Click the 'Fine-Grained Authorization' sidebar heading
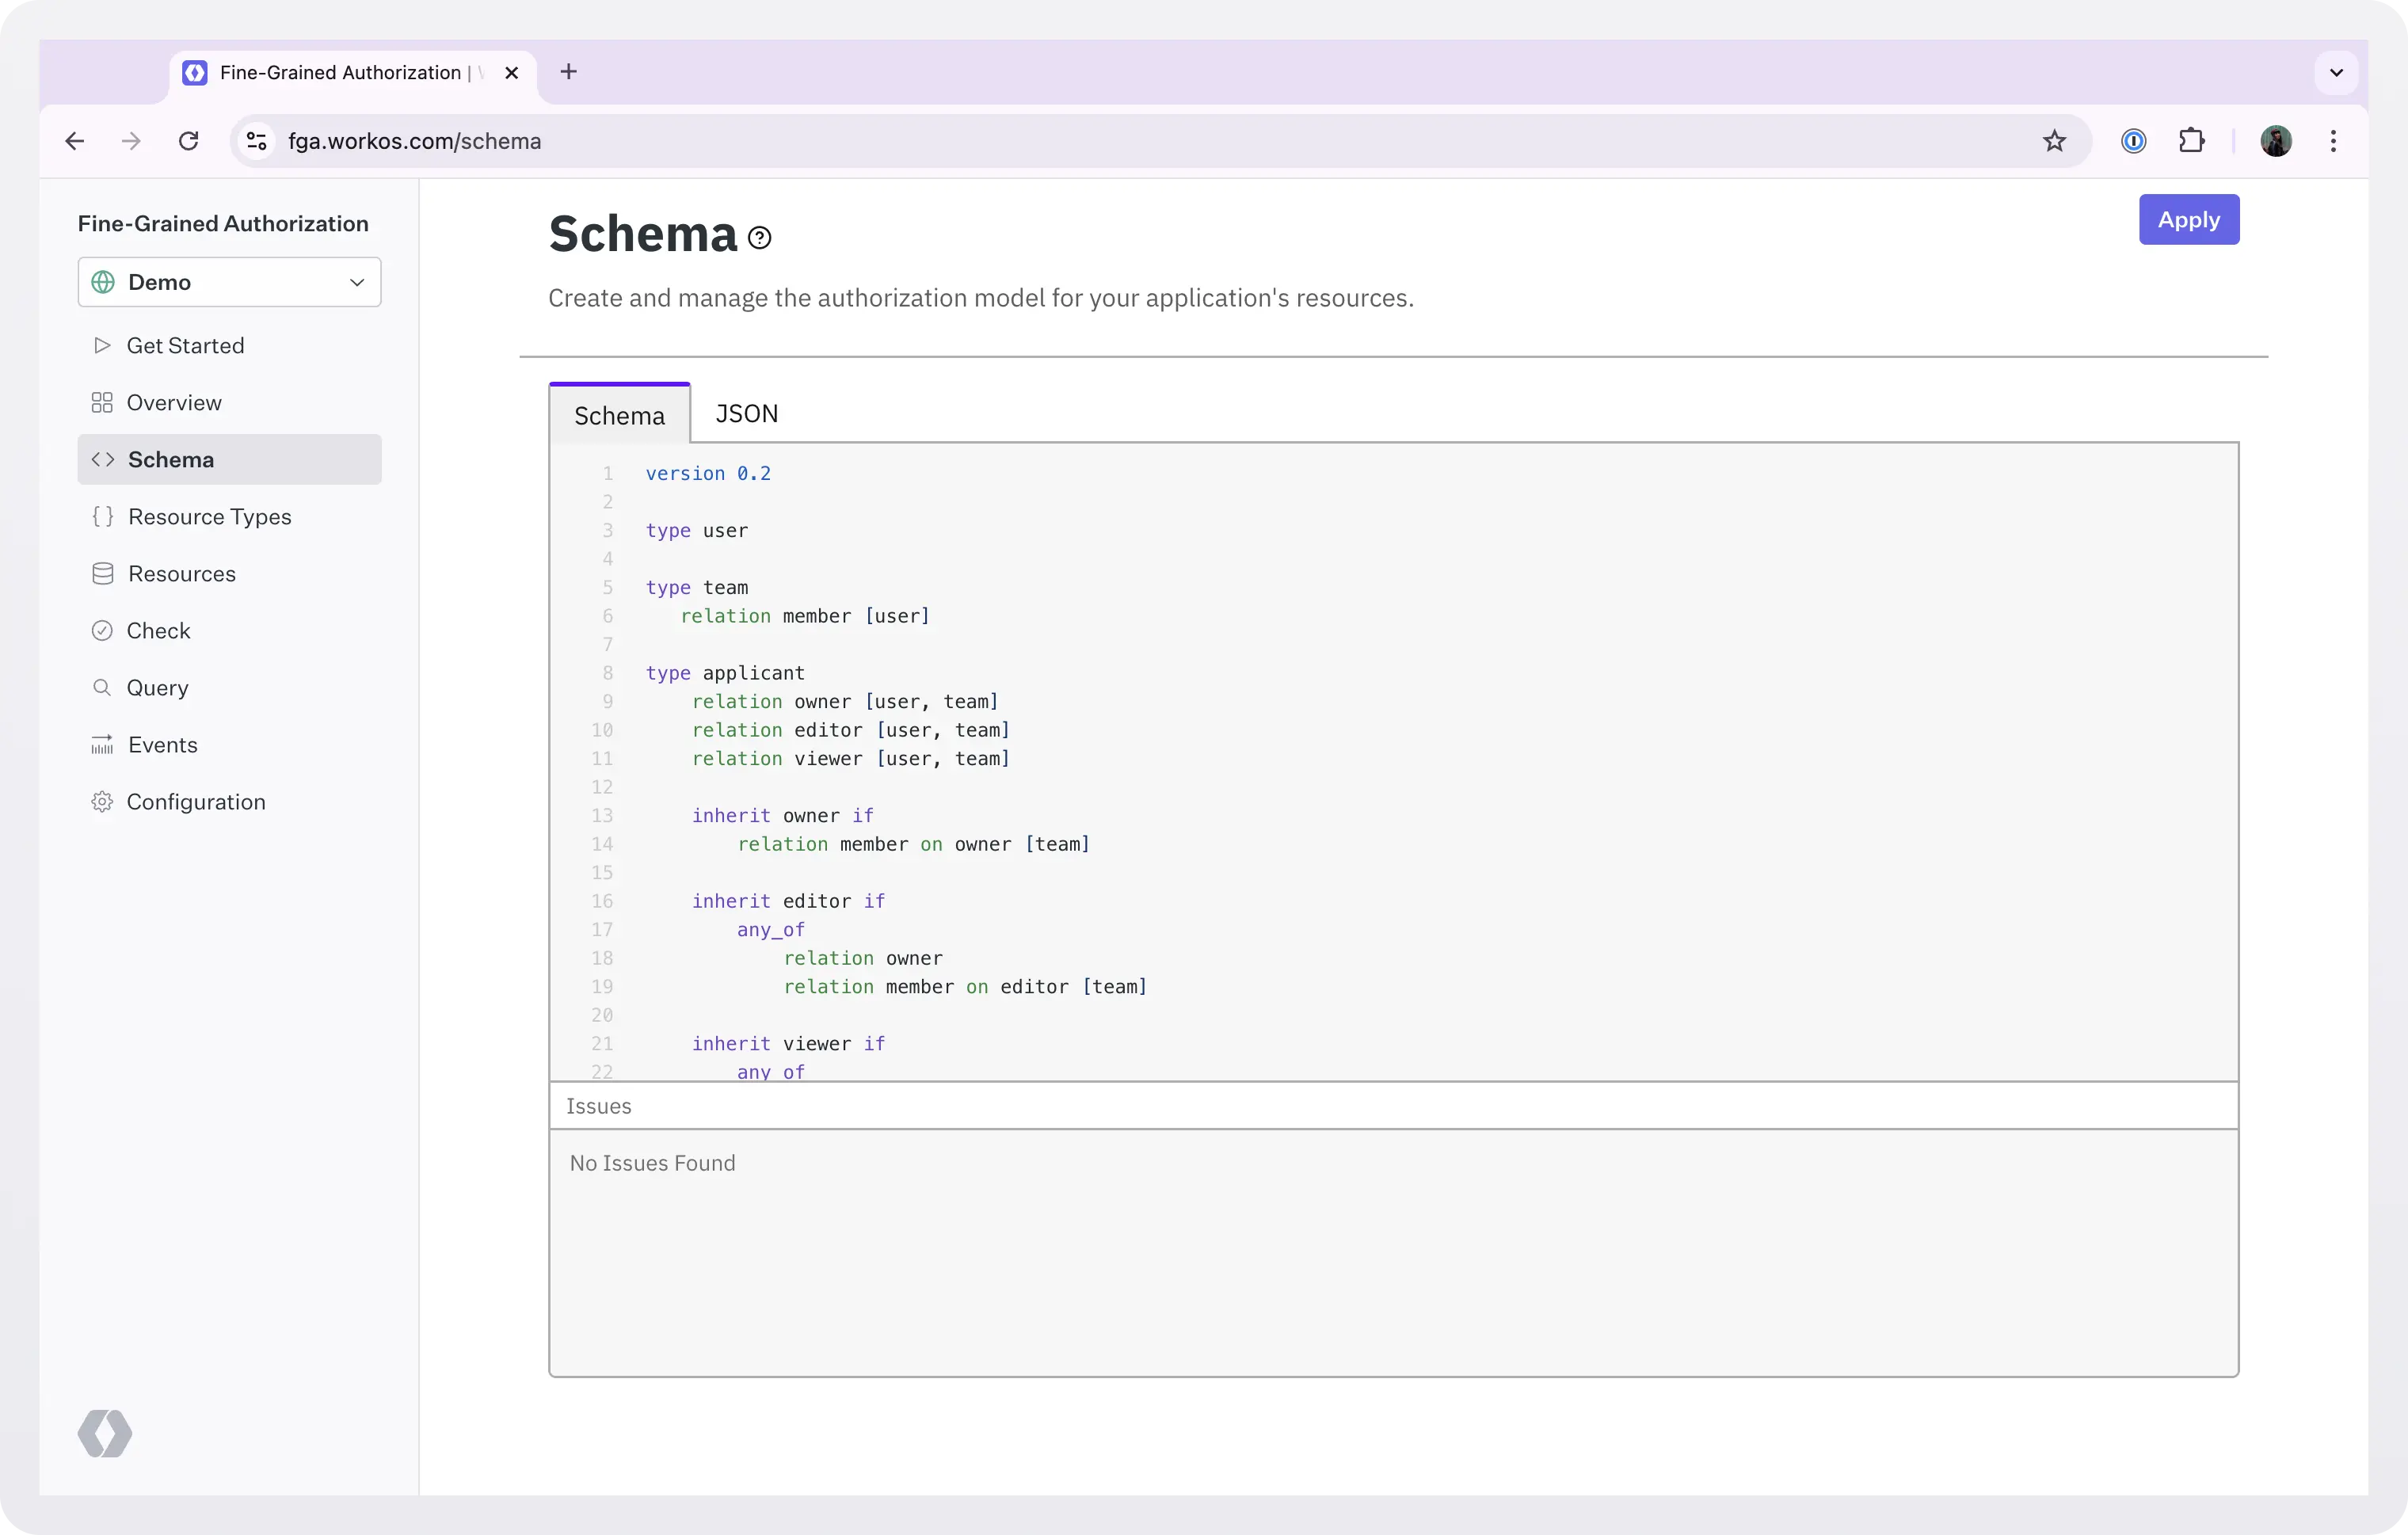Viewport: 2408px width, 1535px height. (x=223, y=224)
